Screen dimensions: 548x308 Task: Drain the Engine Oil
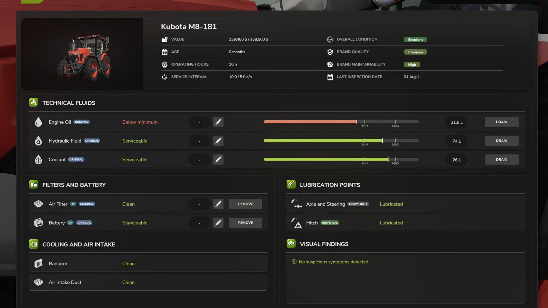(x=501, y=122)
